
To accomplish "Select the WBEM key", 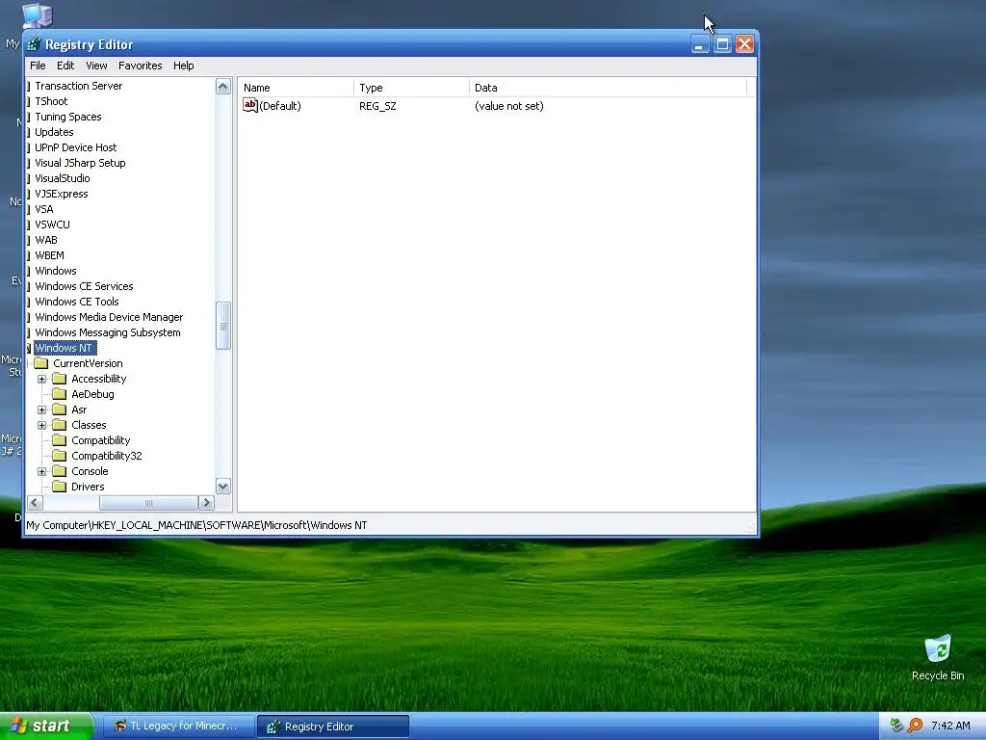I will (49, 255).
